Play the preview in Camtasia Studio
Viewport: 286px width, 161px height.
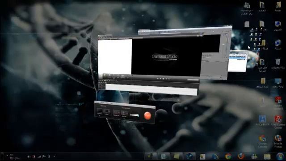click(x=163, y=79)
